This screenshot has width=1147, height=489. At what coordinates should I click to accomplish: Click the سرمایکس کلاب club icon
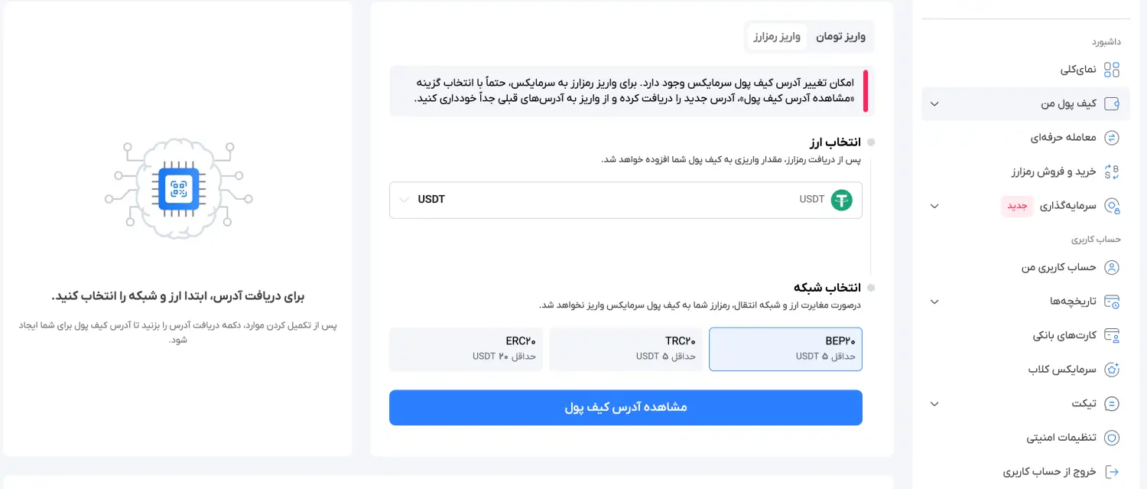(1113, 369)
